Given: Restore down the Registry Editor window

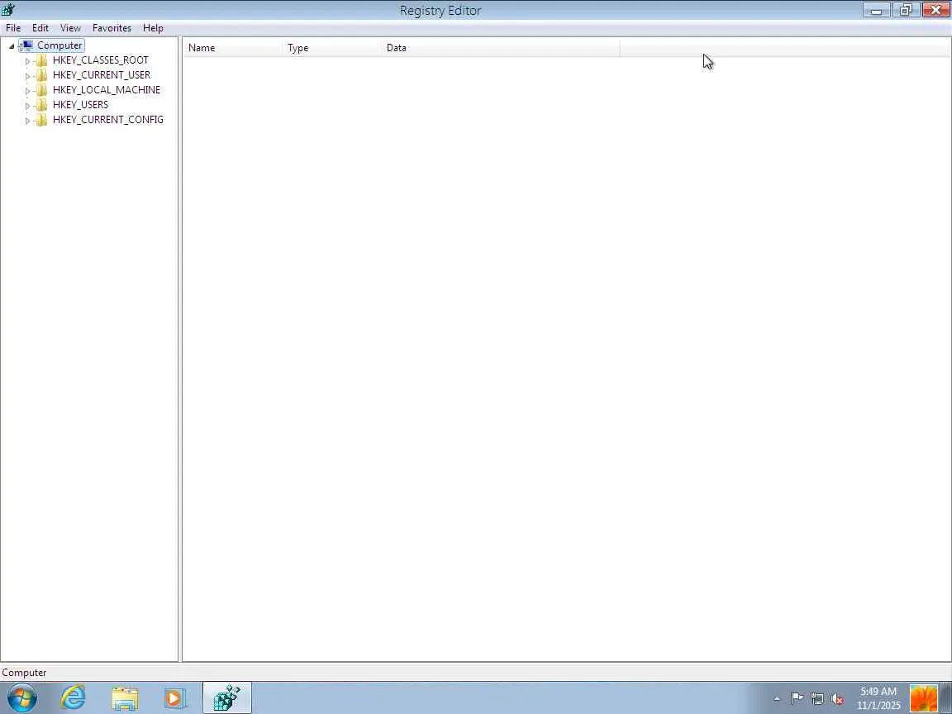Looking at the screenshot, I should tap(906, 10).
